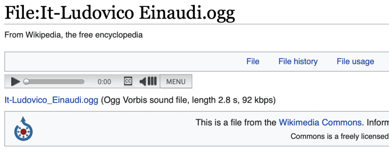389x157 pixels.
Task: Go to the File usage section
Action: click(x=355, y=61)
